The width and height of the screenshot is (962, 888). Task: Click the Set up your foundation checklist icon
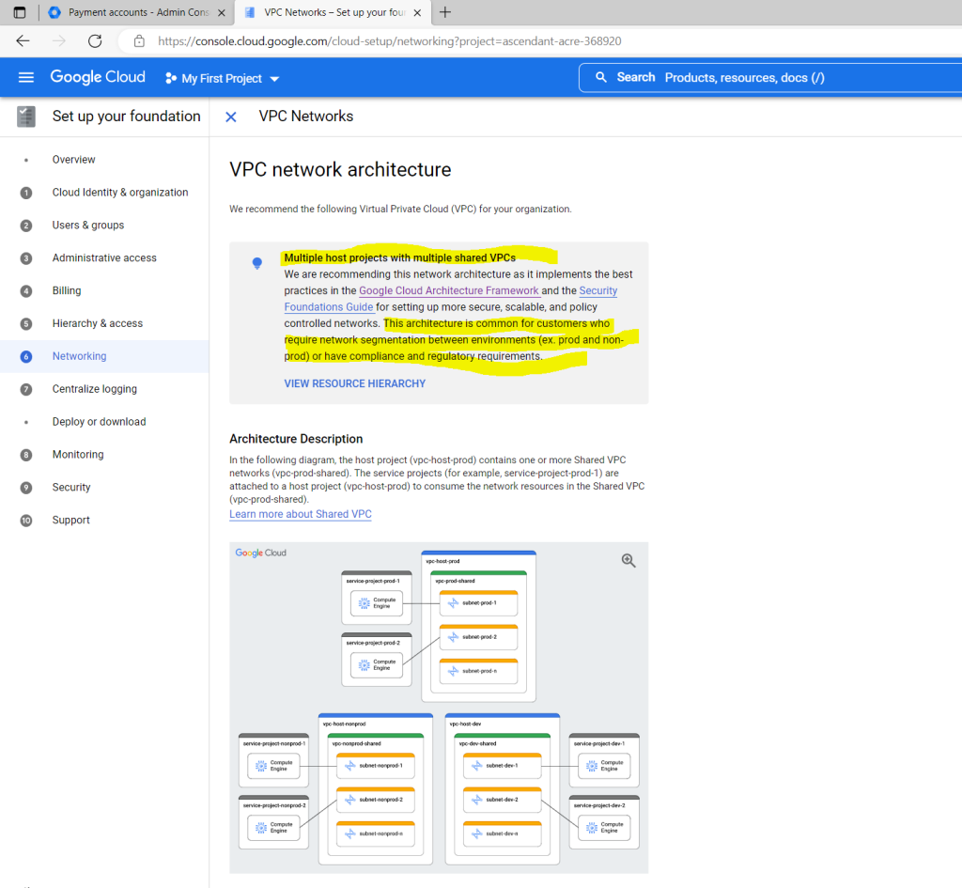pyautogui.click(x=25, y=117)
